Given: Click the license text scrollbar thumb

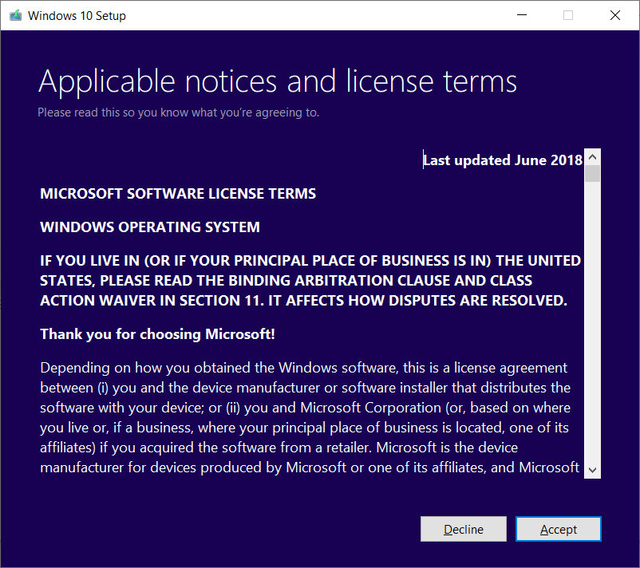Looking at the screenshot, I should point(593,173).
